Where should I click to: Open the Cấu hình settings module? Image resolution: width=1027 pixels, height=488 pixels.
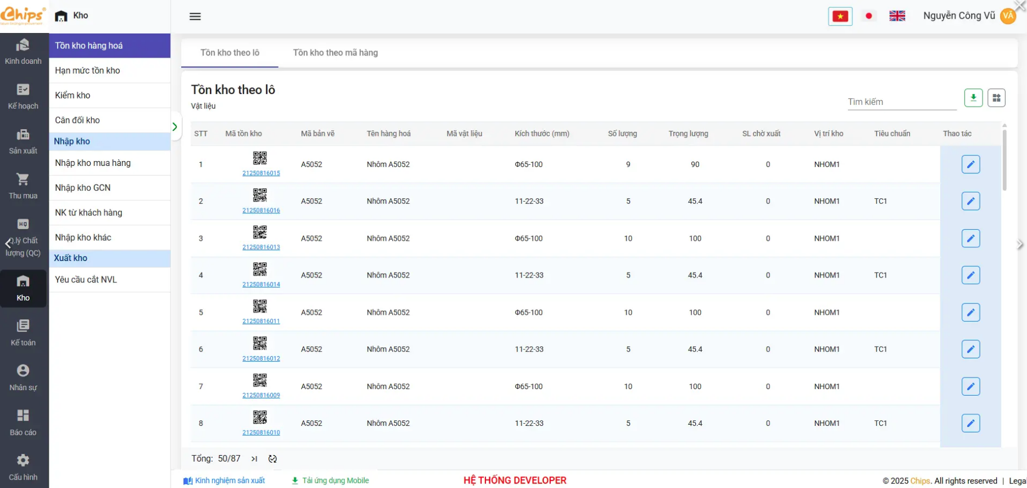[23, 468]
